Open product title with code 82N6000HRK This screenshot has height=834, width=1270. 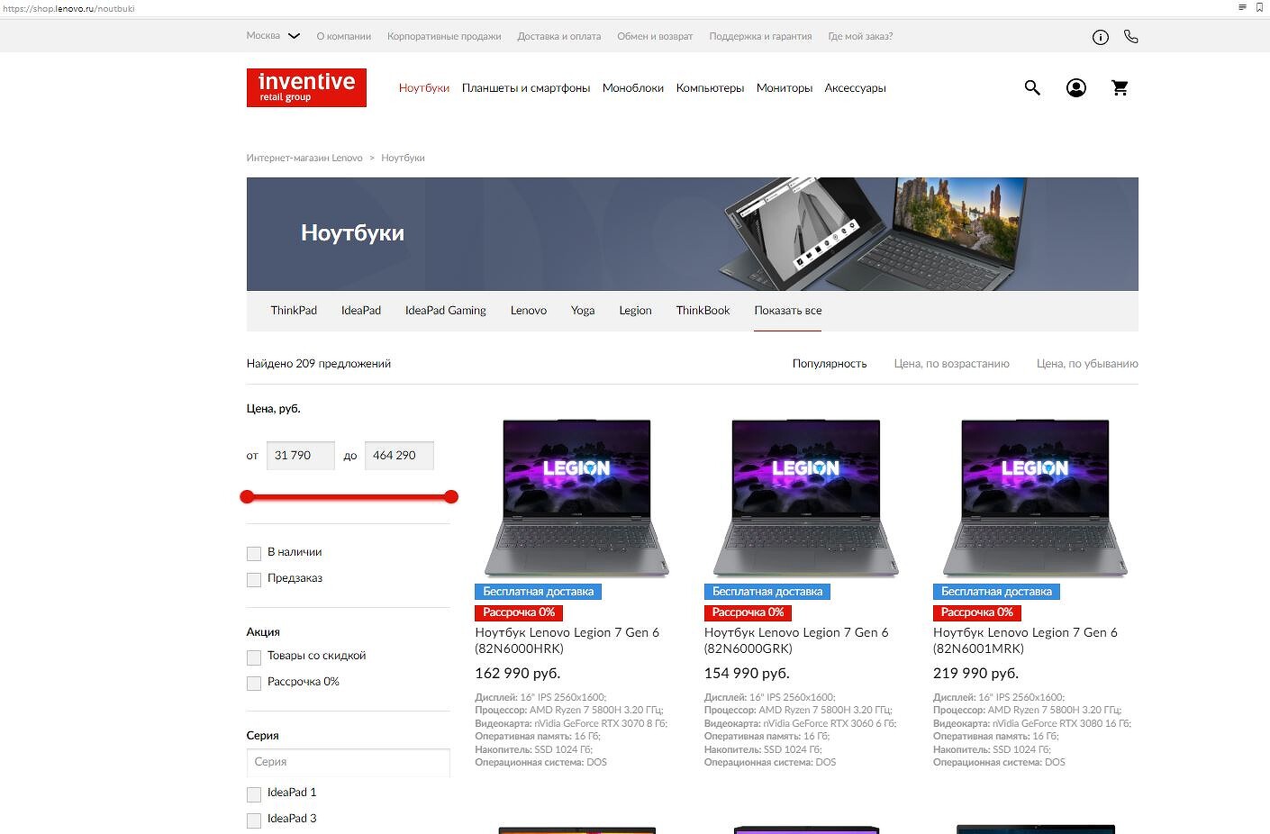pos(567,640)
